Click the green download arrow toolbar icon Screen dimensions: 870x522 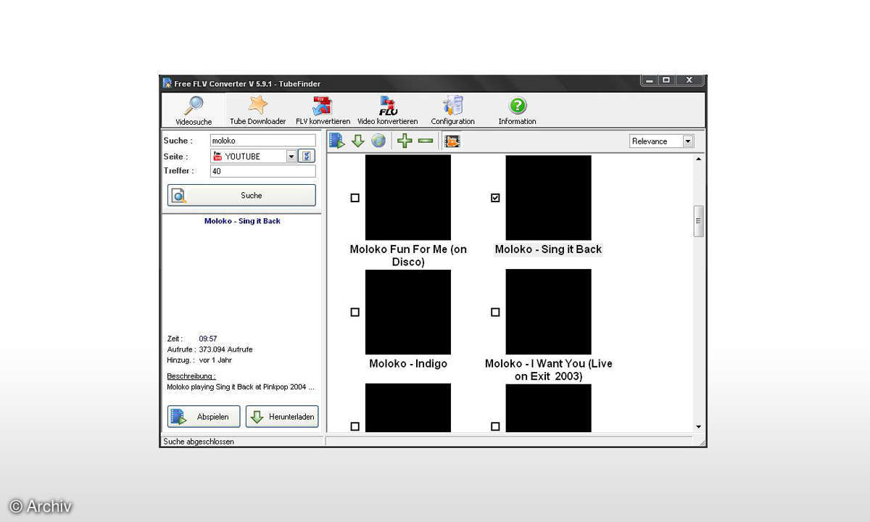click(x=357, y=141)
